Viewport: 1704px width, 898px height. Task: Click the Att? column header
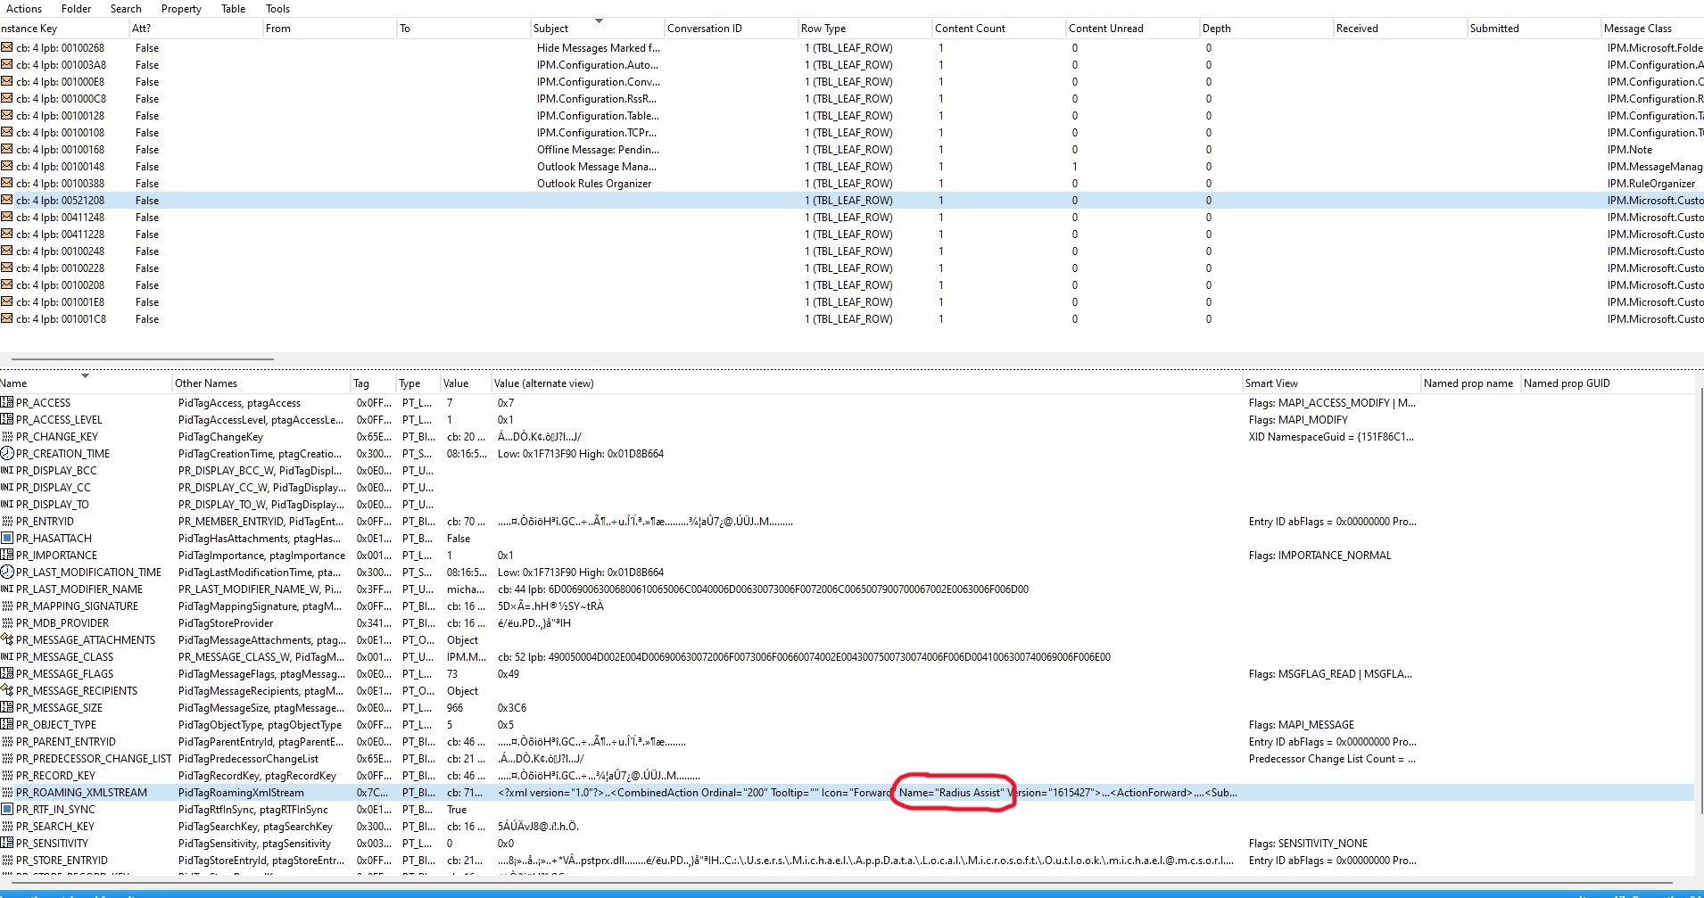point(141,28)
